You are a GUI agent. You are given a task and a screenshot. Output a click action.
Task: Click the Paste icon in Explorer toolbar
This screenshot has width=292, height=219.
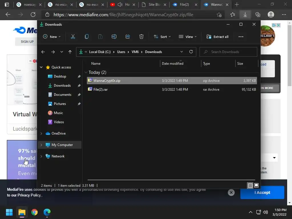(100, 37)
